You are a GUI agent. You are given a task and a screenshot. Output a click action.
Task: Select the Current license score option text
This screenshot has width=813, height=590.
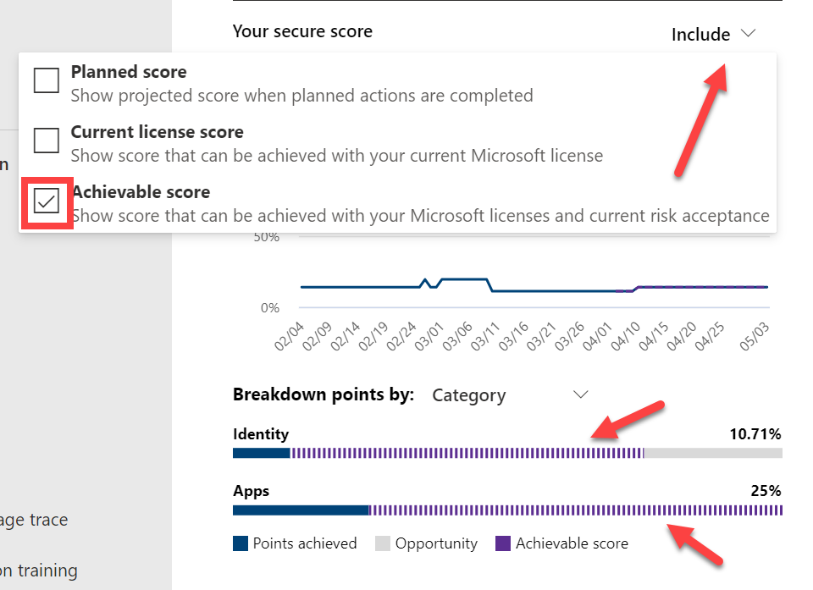[x=157, y=132]
